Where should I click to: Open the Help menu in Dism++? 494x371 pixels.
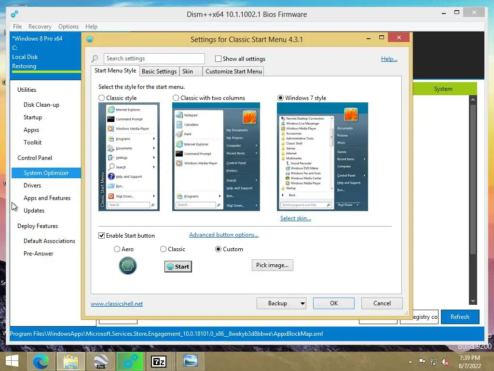coord(91,27)
